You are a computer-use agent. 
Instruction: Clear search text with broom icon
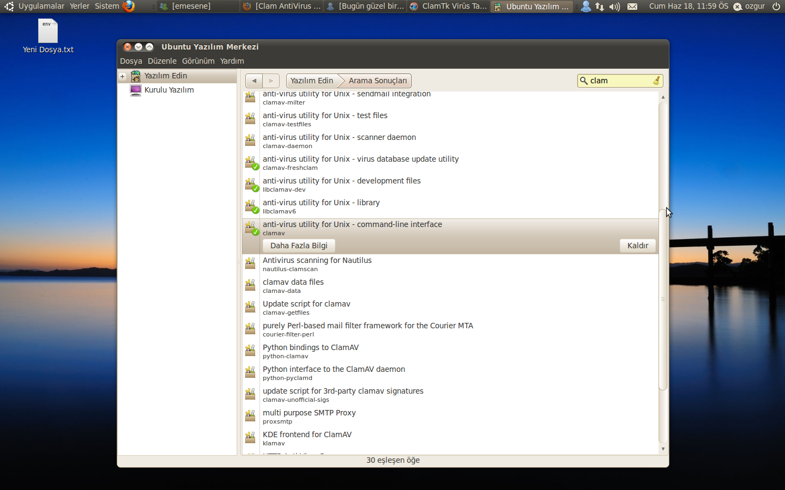point(656,81)
